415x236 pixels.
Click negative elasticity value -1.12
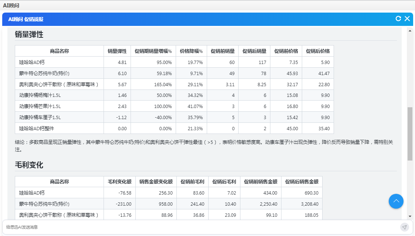click(121, 118)
